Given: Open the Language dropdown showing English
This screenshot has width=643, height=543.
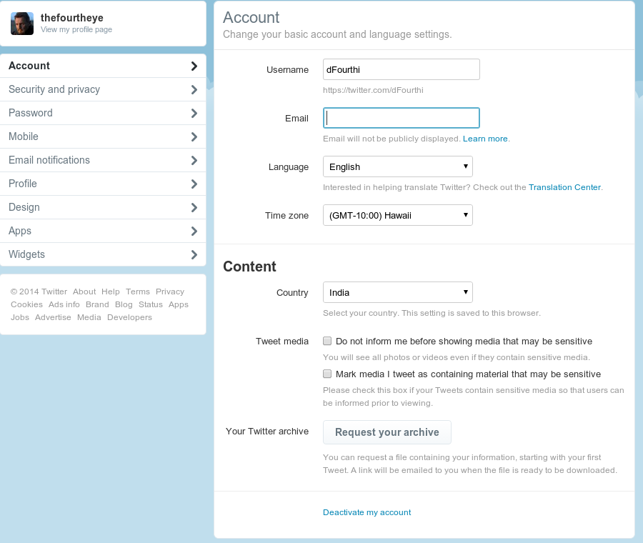Looking at the screenshot, I should pyautogui.click(x=398, y=166).
